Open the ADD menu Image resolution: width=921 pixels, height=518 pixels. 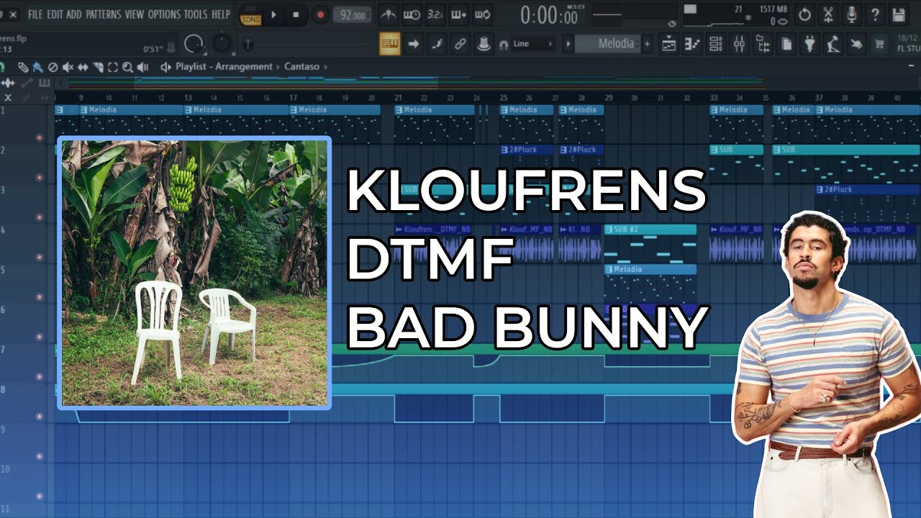(74, 14)
